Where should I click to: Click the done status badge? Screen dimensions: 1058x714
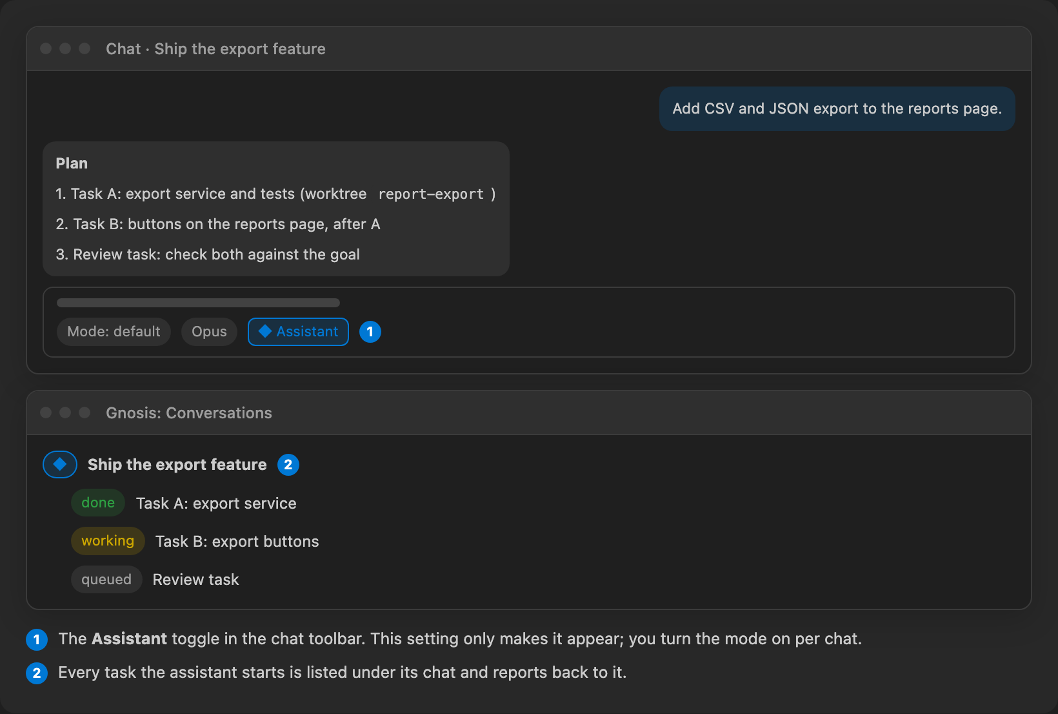coord(98,503)
